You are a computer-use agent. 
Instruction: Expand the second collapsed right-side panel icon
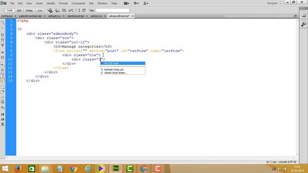pyautogui.click(x=304, y=24)
